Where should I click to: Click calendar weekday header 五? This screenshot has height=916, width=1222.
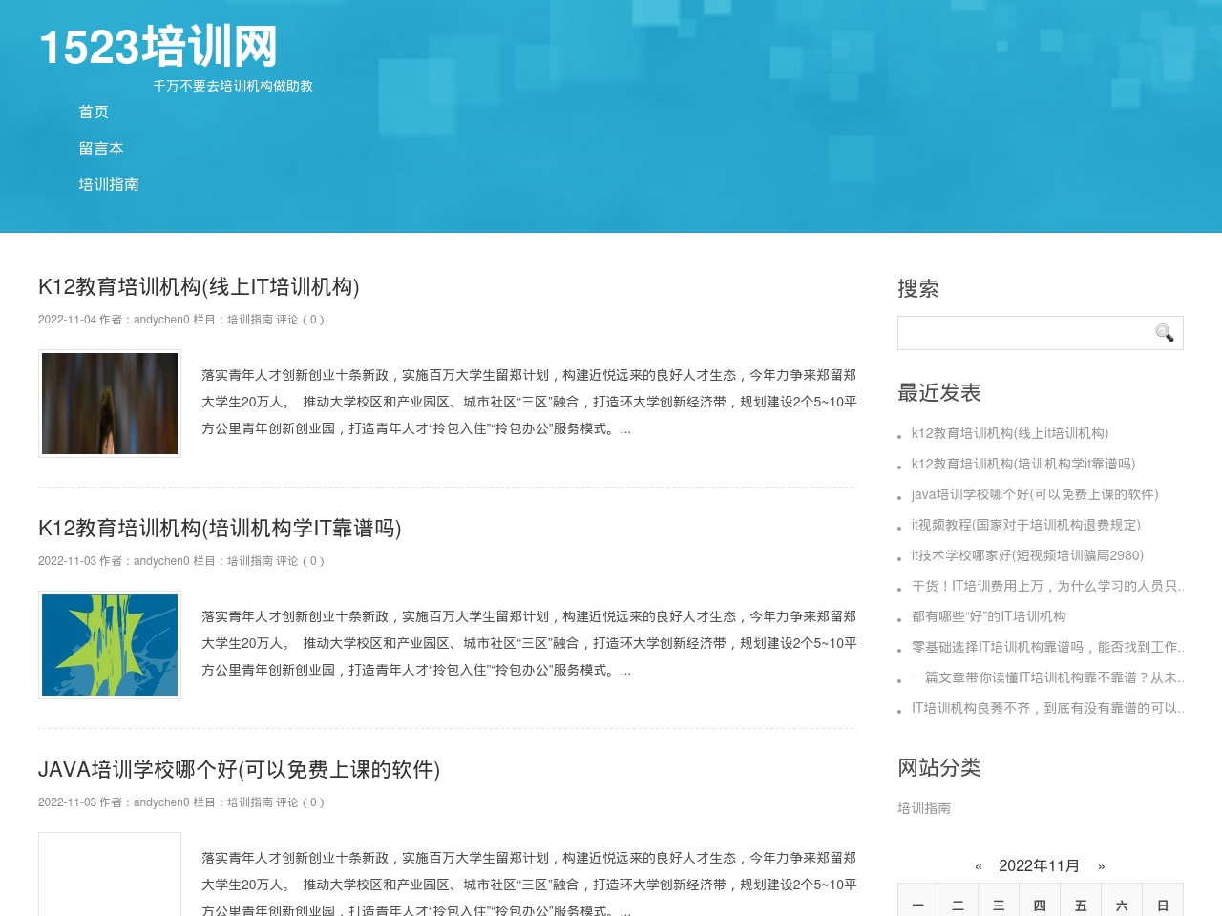click(x=1081, y=906)
